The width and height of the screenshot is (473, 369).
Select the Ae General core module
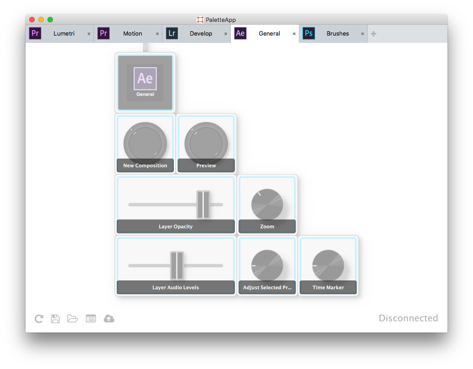145,83
